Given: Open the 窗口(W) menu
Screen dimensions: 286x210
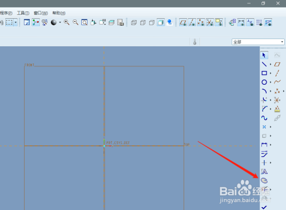Looking at the screenshot, I should pos(41,13).
